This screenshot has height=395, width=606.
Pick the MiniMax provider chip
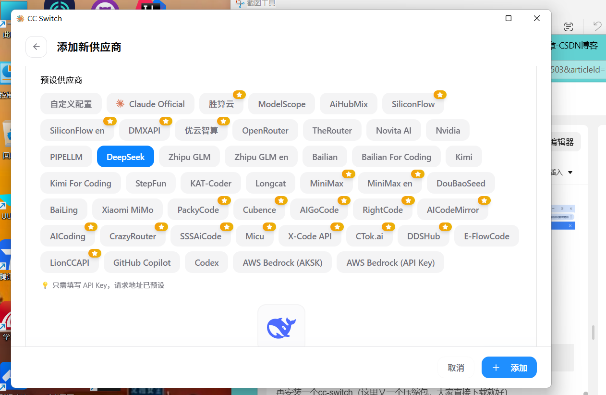(327, 183)
